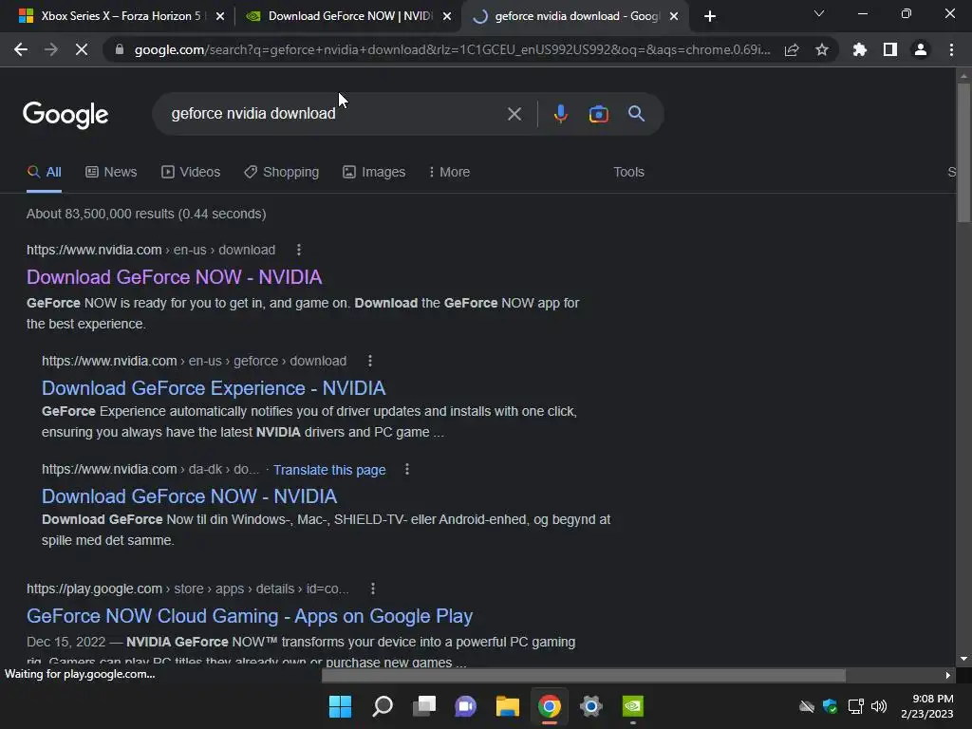Screen dimensions: 972x729
Task: Click the address bar URL
Action: point(453,49)
